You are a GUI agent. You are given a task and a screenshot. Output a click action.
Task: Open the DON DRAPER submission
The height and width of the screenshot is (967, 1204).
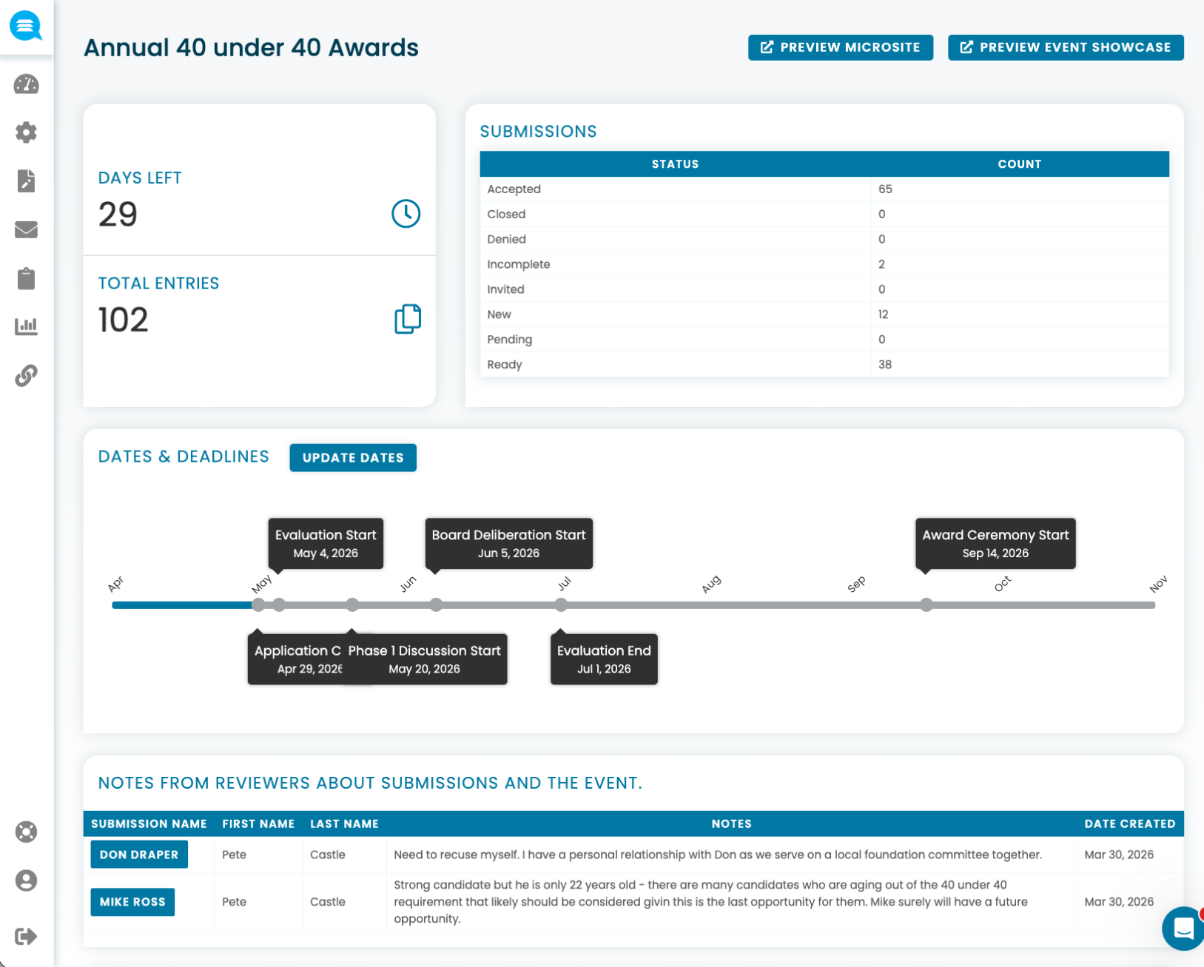pyautogui.click(x=138, y=854)
